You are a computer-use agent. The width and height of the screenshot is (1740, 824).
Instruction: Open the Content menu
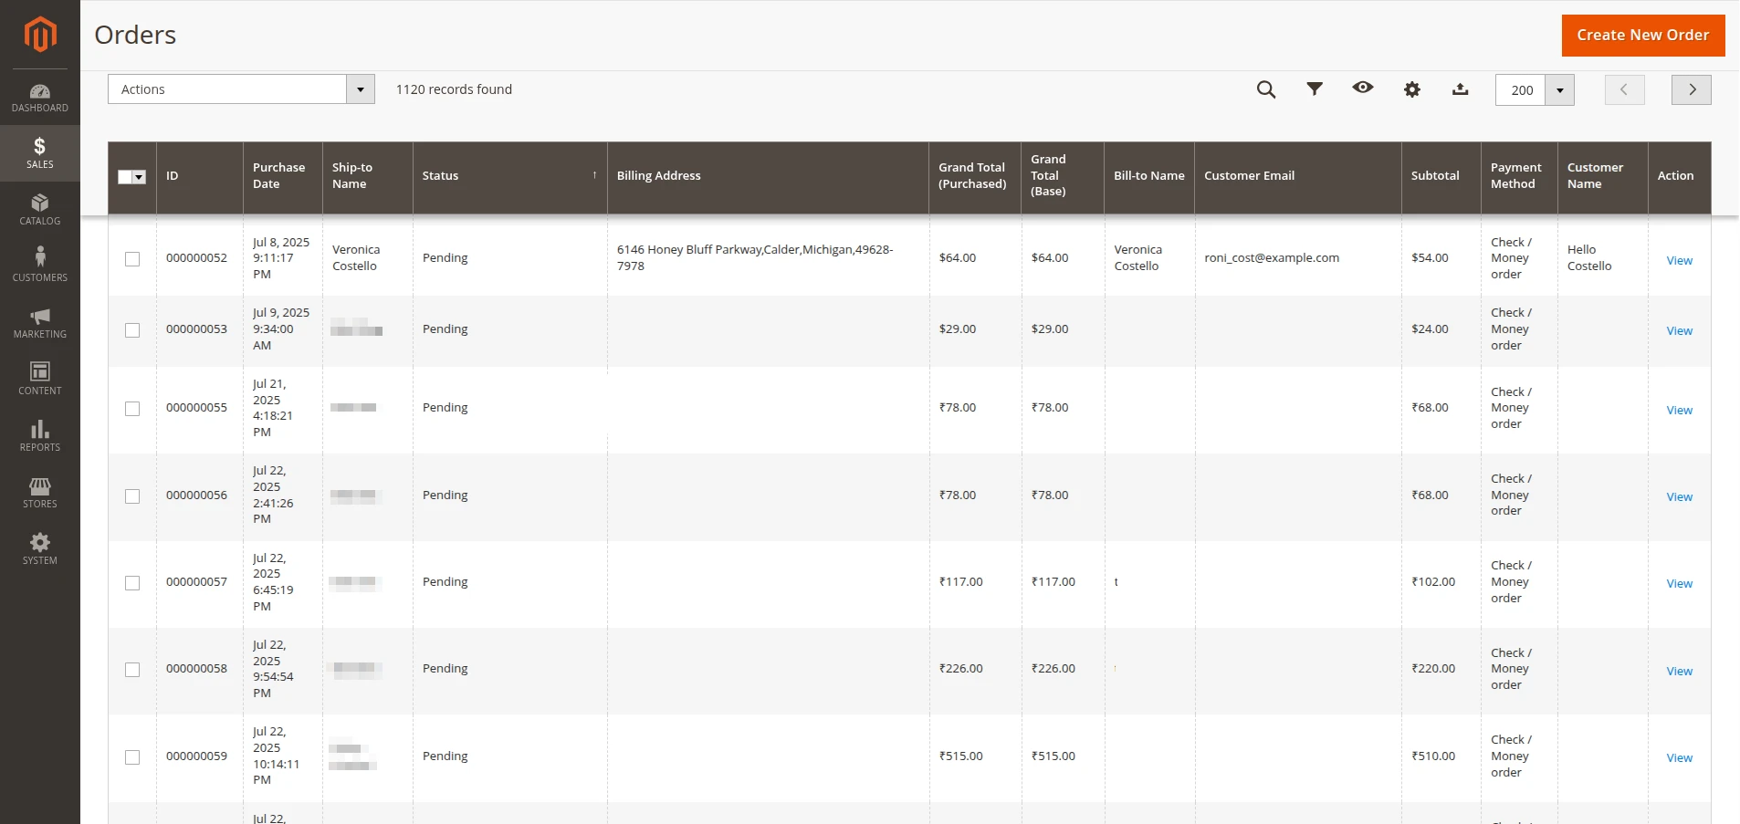point(40,379)
